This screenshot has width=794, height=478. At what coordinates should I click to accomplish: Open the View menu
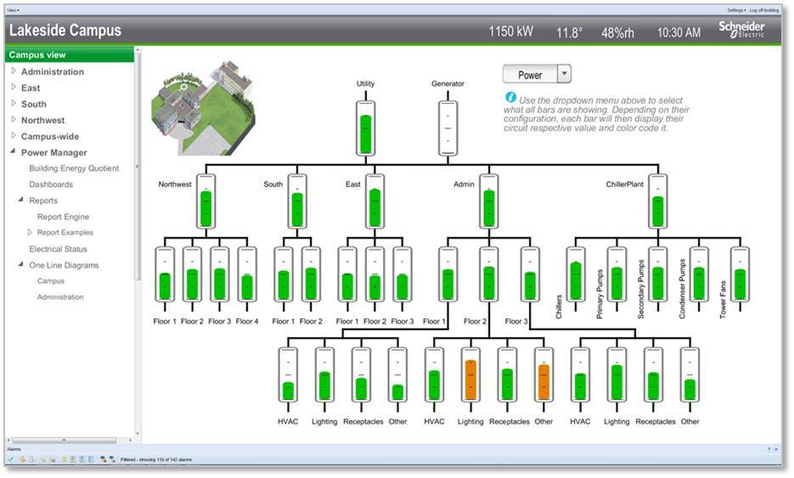pos(13,9)
